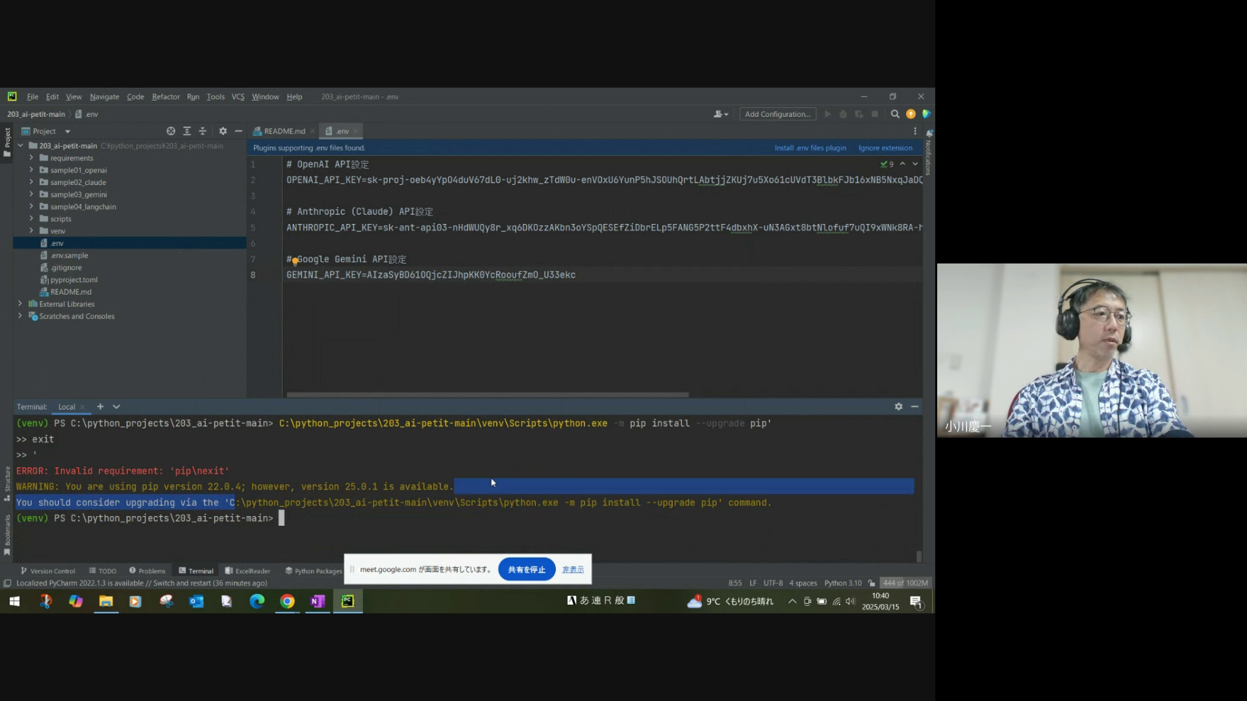The width and height of the screenshot is (1247, 701).
Task: Click Install .env files plugin link
Action: click(x=810, y=148)
